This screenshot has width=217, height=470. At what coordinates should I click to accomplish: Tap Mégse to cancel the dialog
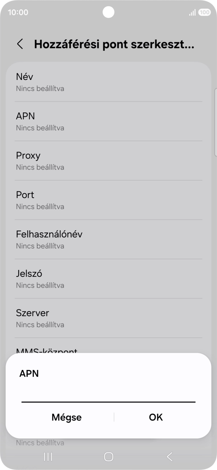67,417
